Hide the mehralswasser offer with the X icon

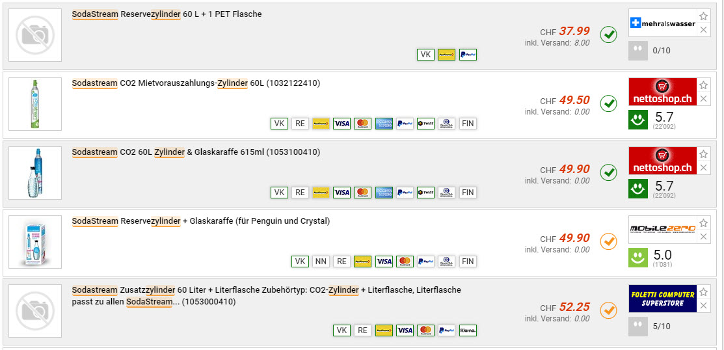(703, 30)
